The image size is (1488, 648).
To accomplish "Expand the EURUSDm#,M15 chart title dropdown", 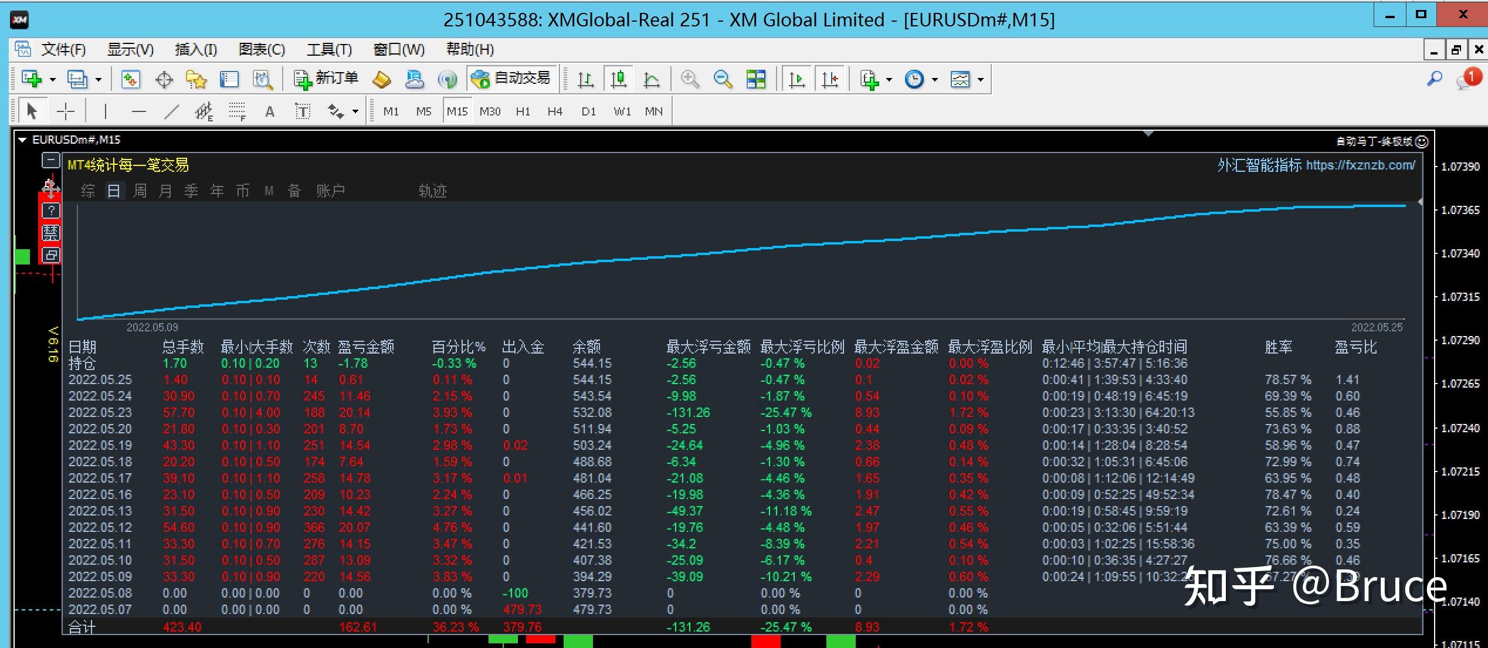I will click(x=23, y=140).
